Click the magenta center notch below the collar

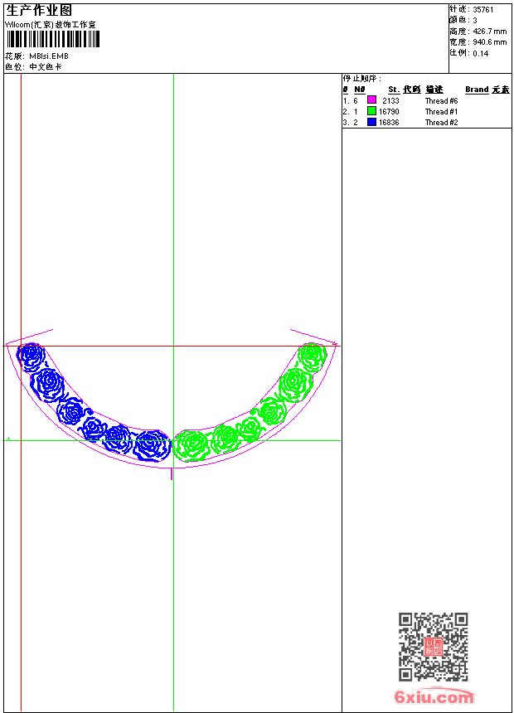[172, 474]
